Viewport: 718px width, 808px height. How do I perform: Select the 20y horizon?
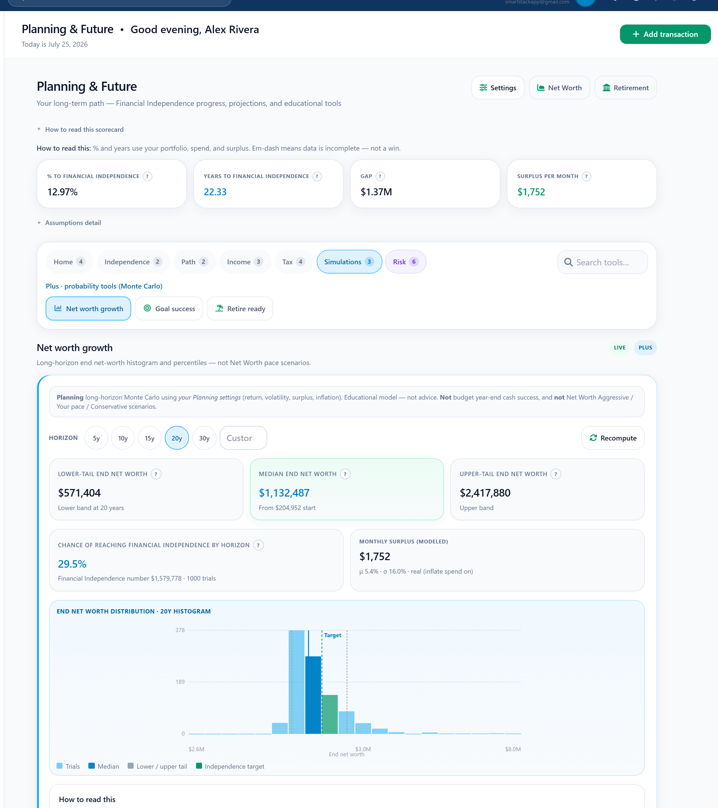(x=177, y=438)
